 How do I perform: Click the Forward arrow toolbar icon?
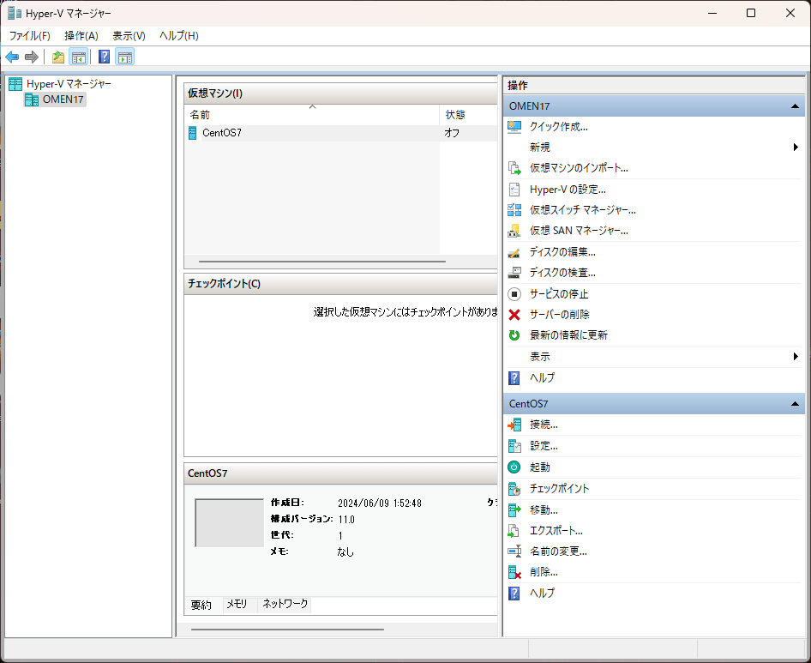[x=32, y=57]
